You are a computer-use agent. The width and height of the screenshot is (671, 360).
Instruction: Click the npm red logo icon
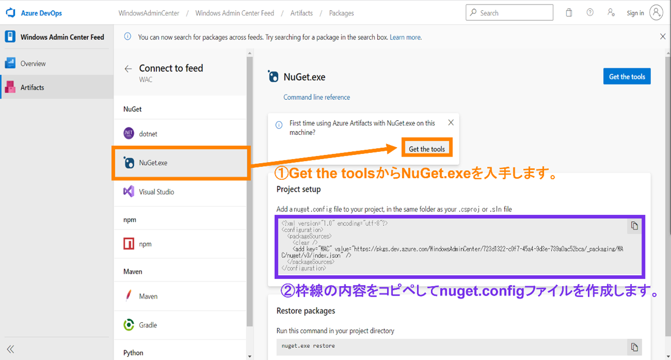pyautogui.click(x=129, y=244)
